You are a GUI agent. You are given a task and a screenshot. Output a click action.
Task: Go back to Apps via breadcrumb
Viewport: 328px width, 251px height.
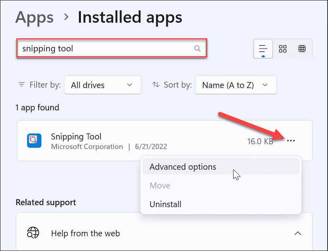click(34, 17)
